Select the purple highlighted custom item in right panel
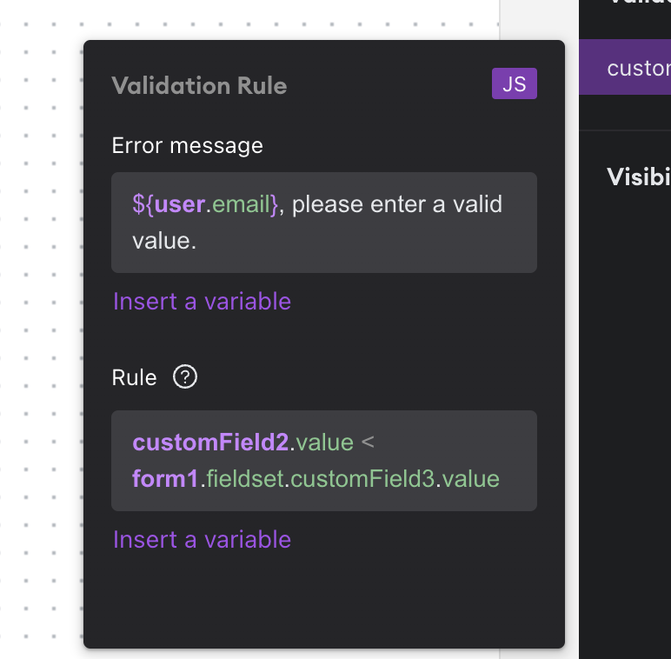This screenshot has width=671, height=659. tap(625, 67)
